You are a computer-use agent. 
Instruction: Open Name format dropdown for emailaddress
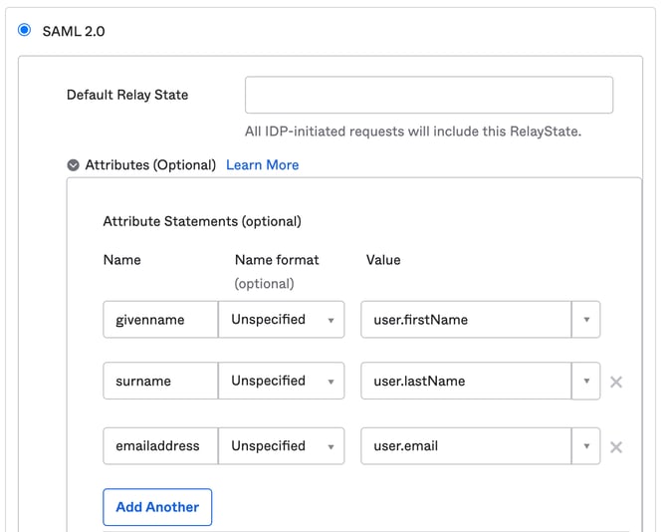pyautogui.click(x=281, y=446)
